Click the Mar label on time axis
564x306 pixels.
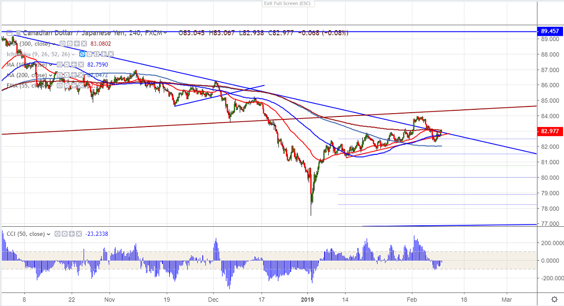pos(507,299)
